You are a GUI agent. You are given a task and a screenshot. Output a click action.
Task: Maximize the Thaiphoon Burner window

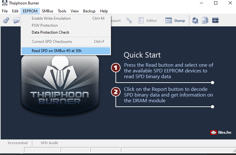[x=216, y=3]
